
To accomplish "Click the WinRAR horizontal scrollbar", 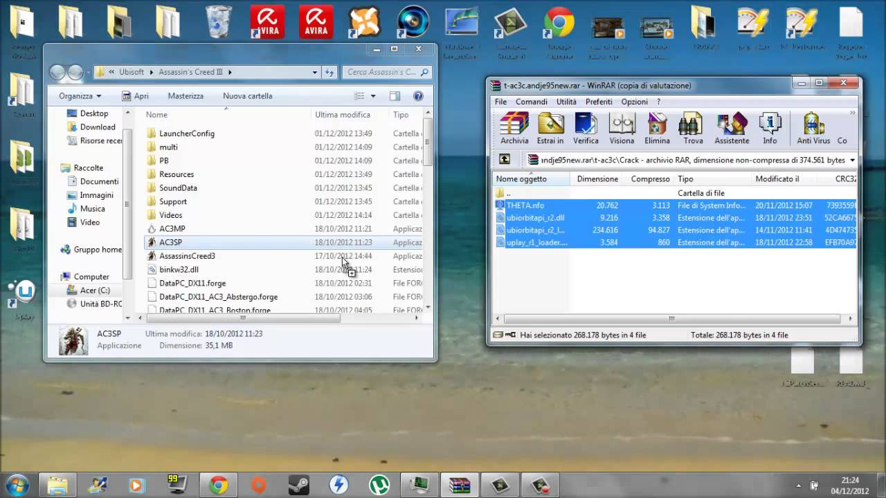I will pos(671,319).
